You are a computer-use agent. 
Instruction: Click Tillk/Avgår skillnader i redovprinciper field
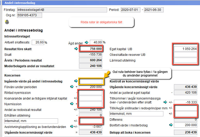186,108
